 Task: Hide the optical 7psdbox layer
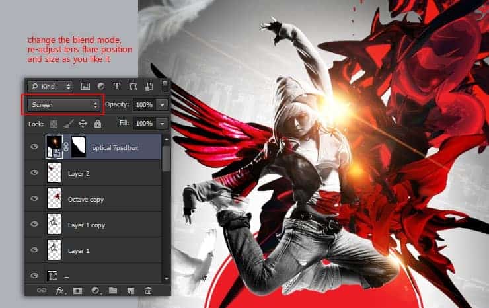click(34, 147)
